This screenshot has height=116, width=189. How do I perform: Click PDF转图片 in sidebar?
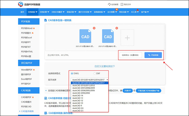26,33
